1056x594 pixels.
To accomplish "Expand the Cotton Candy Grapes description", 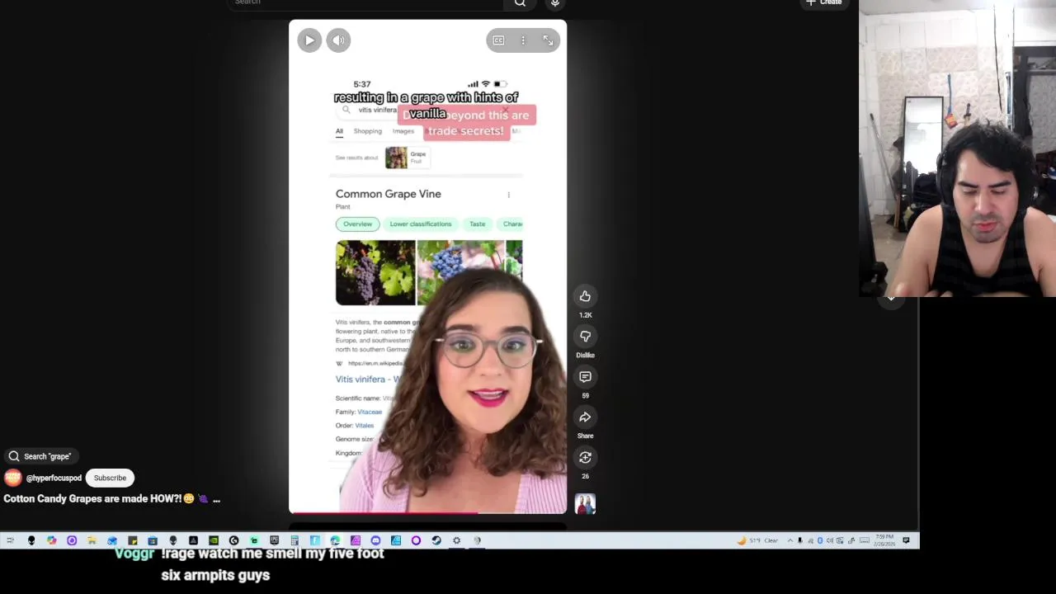I will point(216,499).
